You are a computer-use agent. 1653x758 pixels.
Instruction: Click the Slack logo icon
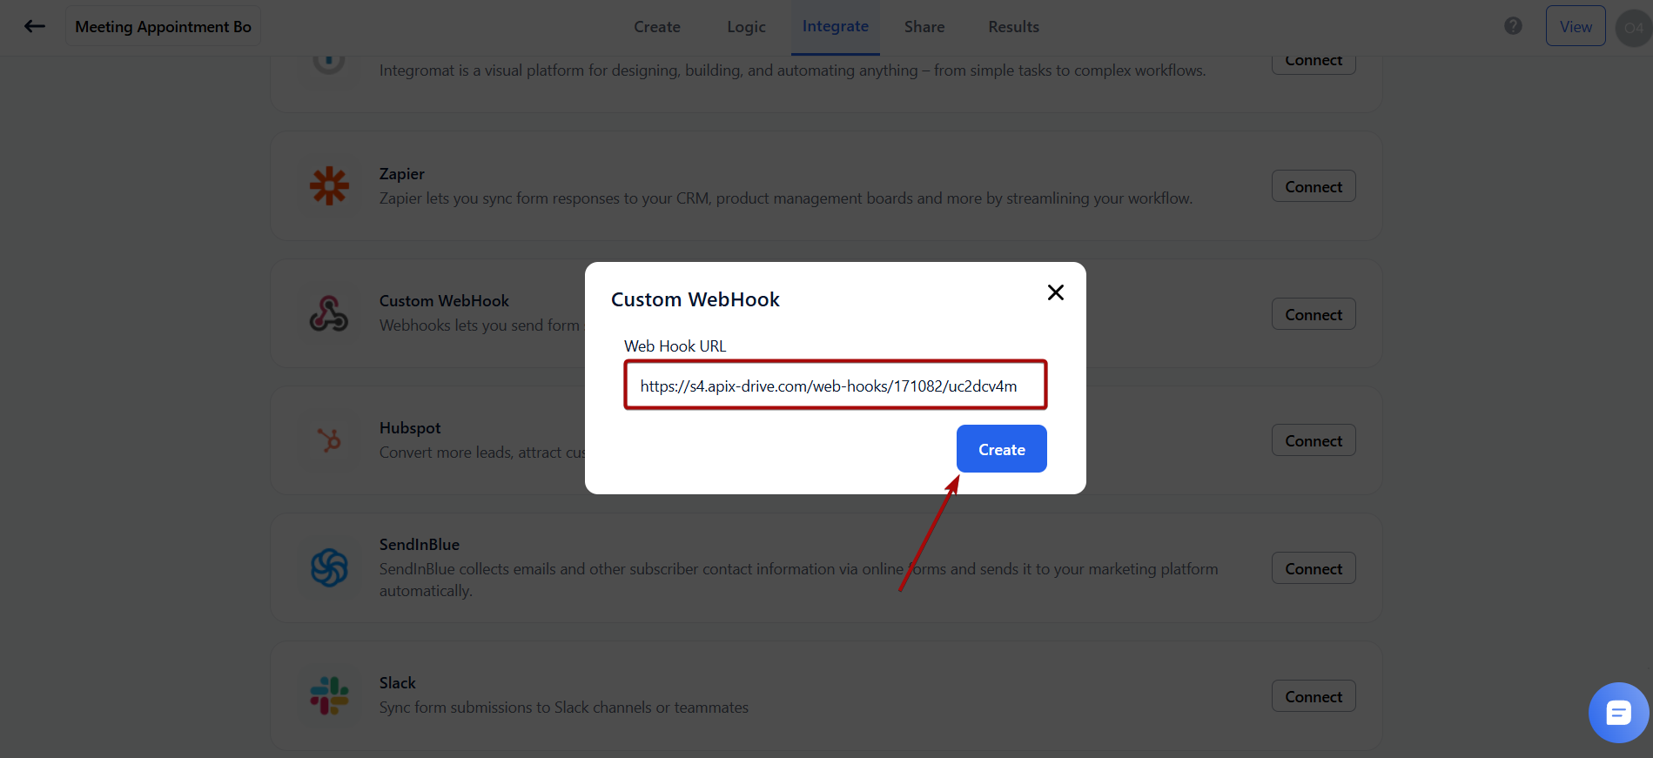coord(329,695)
